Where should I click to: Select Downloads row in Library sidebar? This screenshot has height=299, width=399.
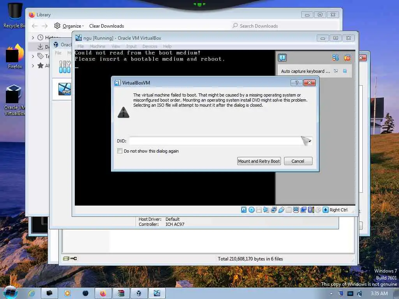pyautogui.click(x=39, y=47)
